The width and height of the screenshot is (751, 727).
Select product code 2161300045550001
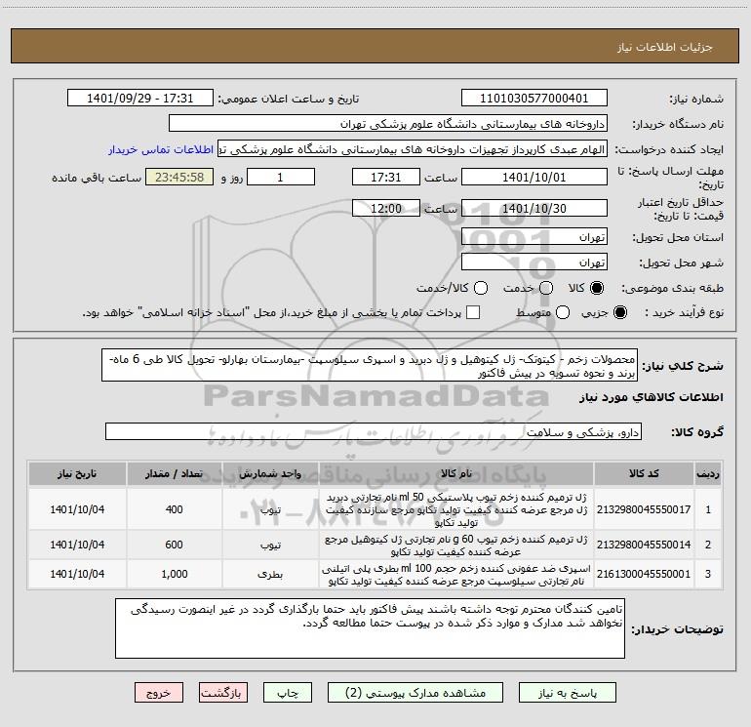tap(644, 574)
